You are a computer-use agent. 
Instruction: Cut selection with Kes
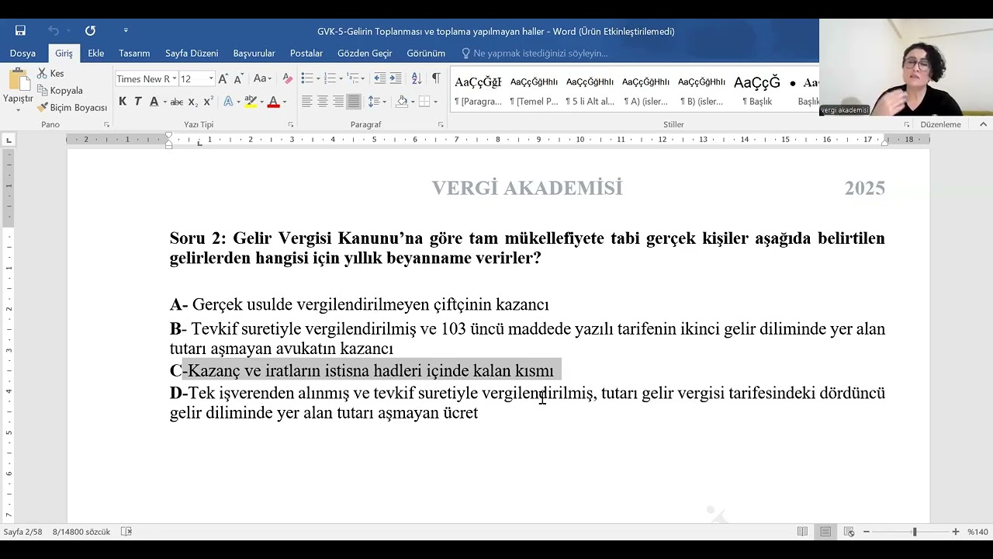pyautogui.click(x=51, y=73)
